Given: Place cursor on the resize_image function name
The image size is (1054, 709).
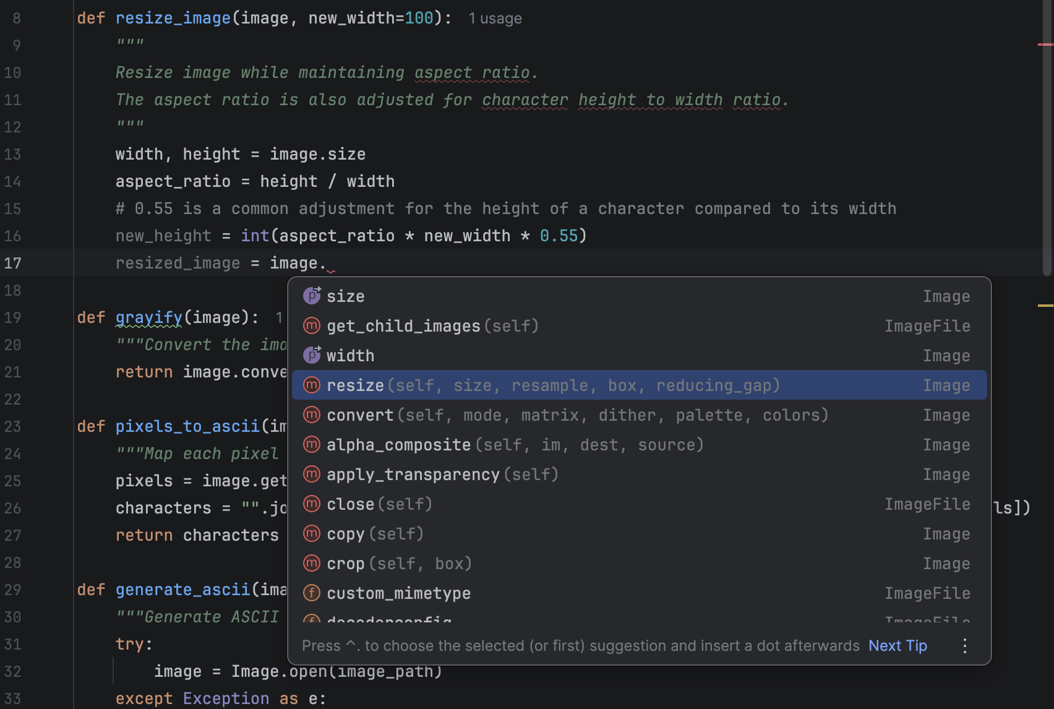Looking at the screenshot, I should click(x=173, y=18).
